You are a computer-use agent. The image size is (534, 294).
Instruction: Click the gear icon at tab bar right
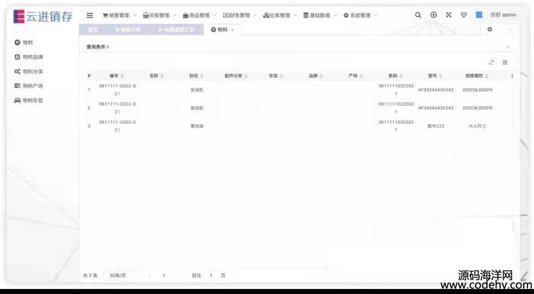[490, 29]
